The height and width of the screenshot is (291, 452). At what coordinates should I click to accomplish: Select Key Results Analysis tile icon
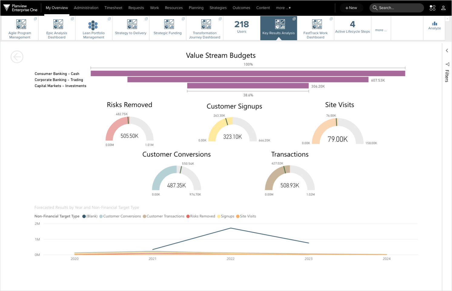coord(280,24)
